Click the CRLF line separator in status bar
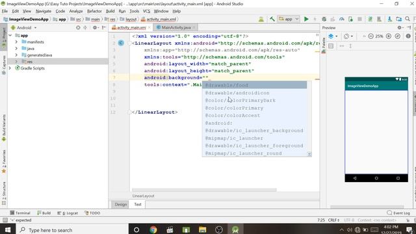 point(333,220)
